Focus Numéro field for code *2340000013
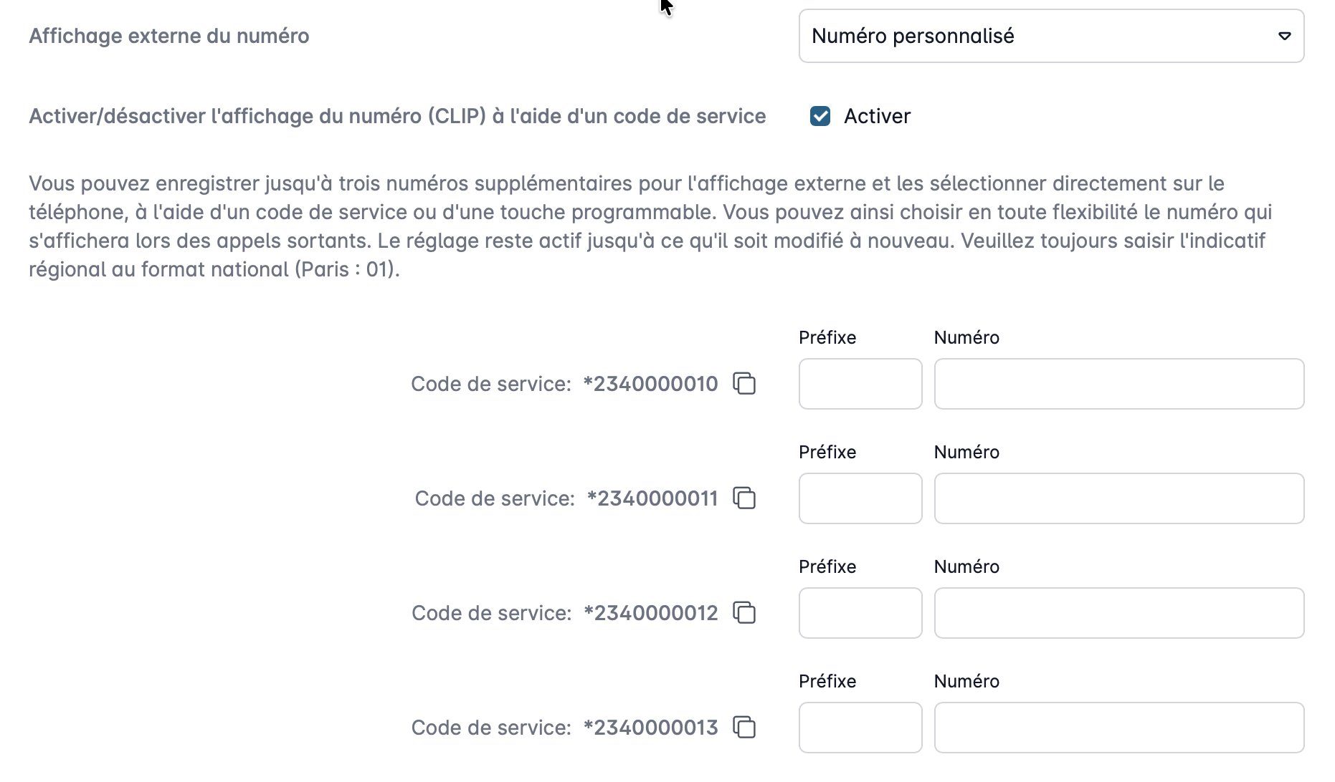1335x782 pixels. [x=1119, y=728]
